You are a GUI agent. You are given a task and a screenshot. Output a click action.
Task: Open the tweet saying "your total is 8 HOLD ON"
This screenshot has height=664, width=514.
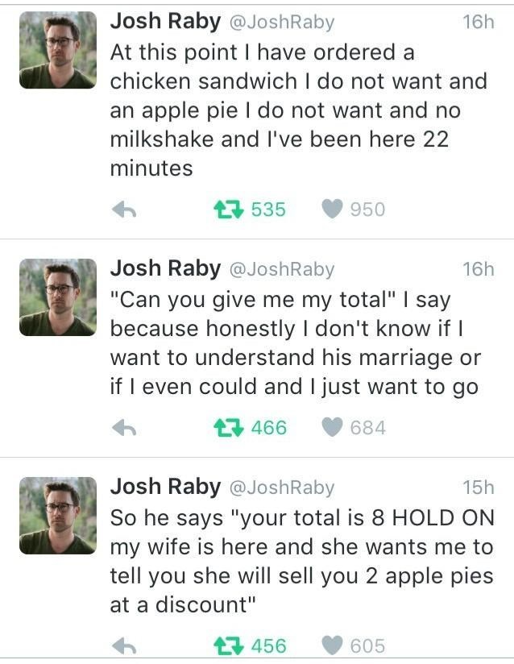click(x=302, y=561)
